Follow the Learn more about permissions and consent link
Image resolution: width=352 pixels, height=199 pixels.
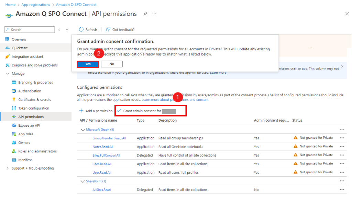[x=175, y=100]
